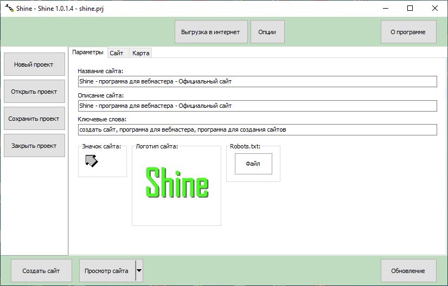Screen dimensions: 448x286
Task: Save project with Сохранить проект
Action: coord(34,119)
